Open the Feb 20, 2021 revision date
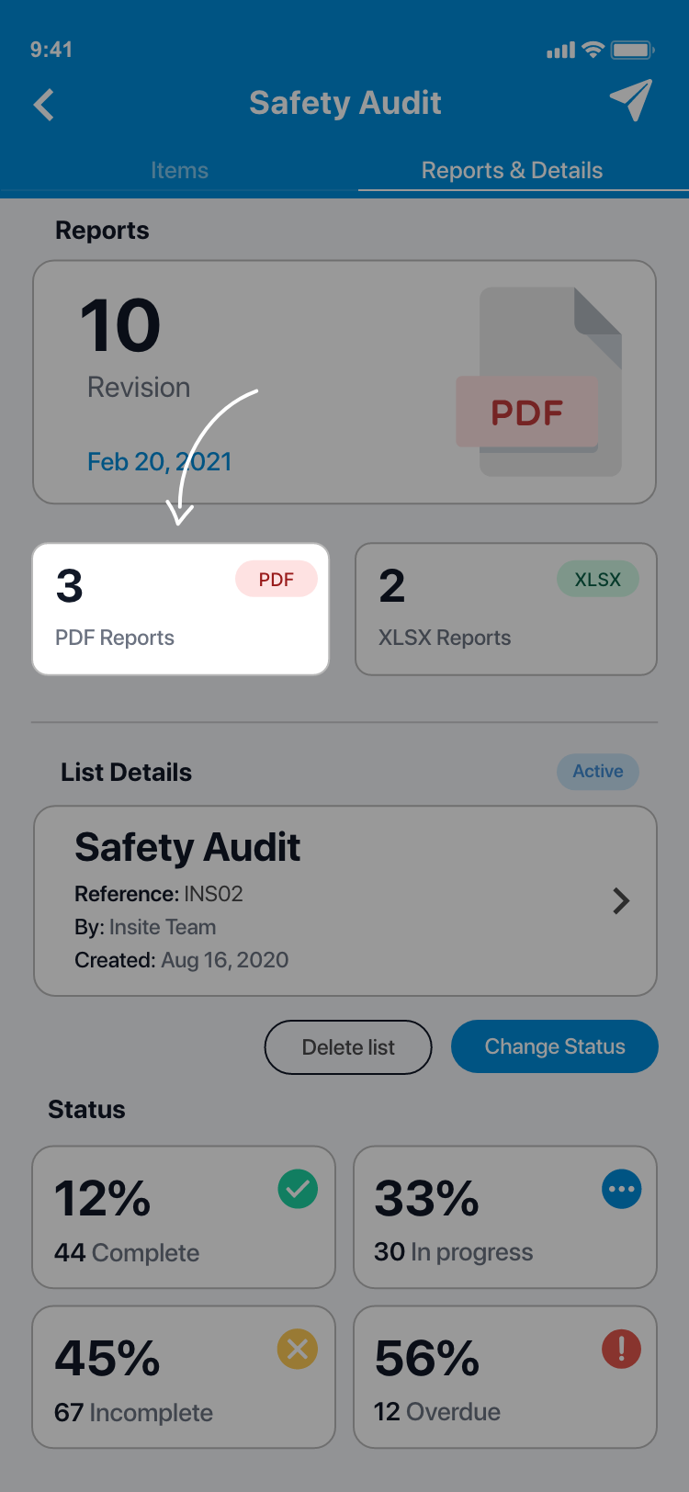This screenshot has height=1492, width=689. tap(159, 461)
